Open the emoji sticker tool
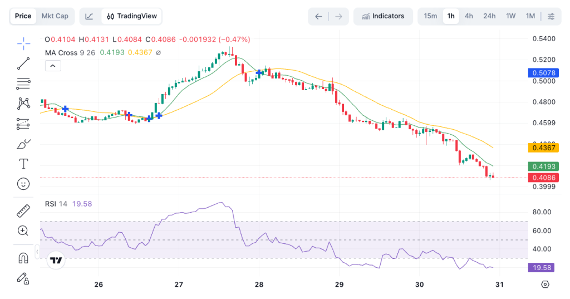The width and height of the screenshot is (570, 299). click(23, 184)
